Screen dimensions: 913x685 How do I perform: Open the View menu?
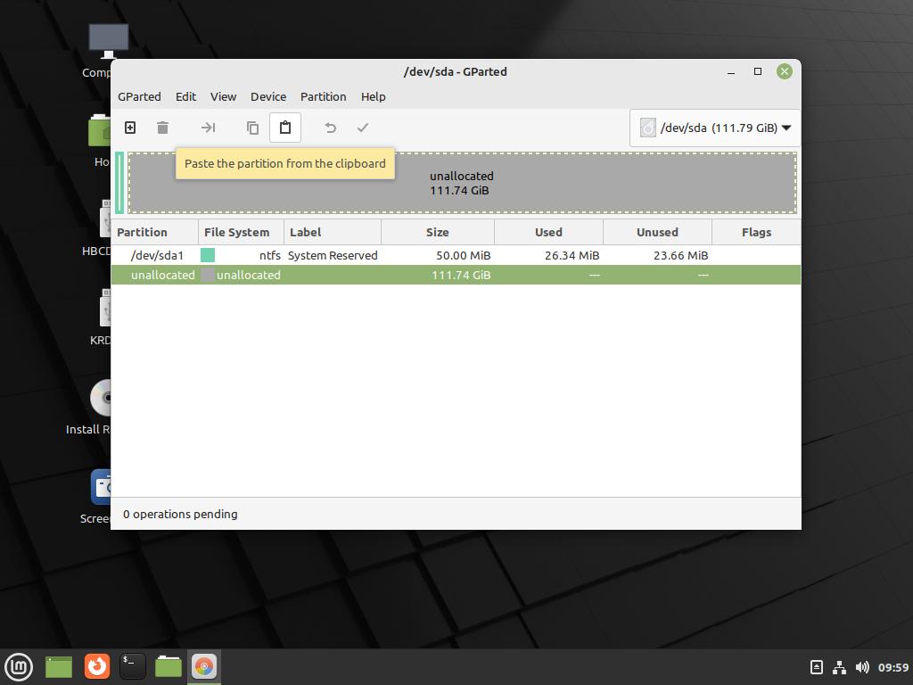coord(223,96)
